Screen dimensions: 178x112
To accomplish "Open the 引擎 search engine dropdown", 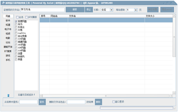I will [111, 10].
